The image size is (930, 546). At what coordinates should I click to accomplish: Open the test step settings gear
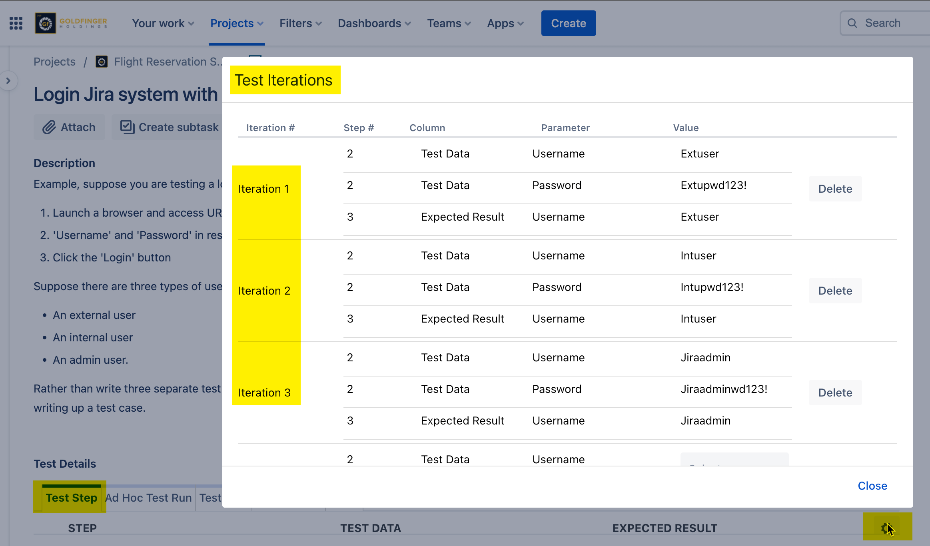tap(885, 528)
